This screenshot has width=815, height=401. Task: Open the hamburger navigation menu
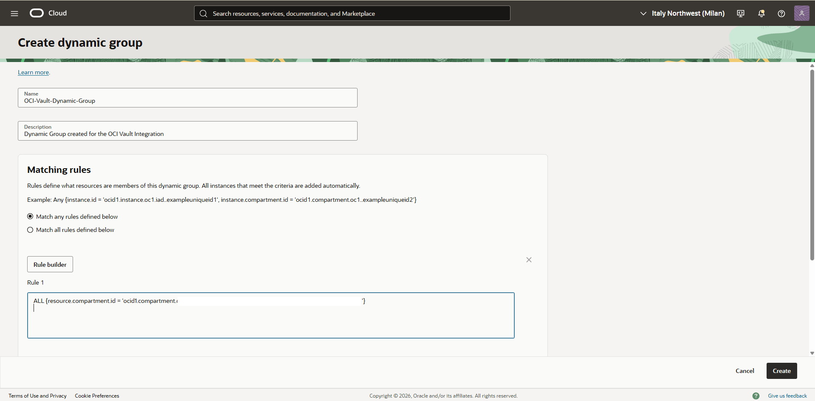(x=14, y=13)
